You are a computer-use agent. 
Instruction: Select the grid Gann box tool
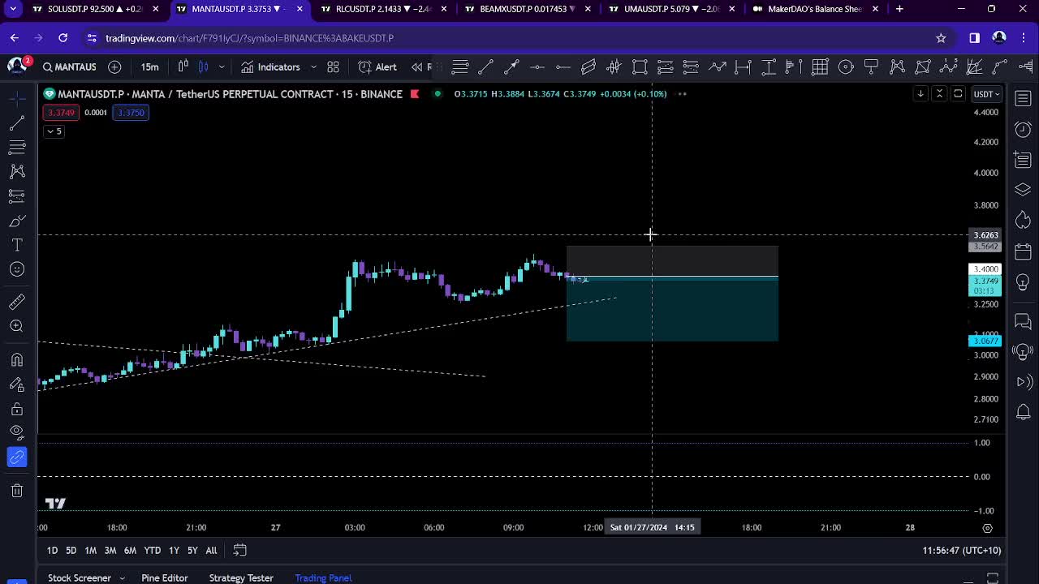(x=820, y=67)
